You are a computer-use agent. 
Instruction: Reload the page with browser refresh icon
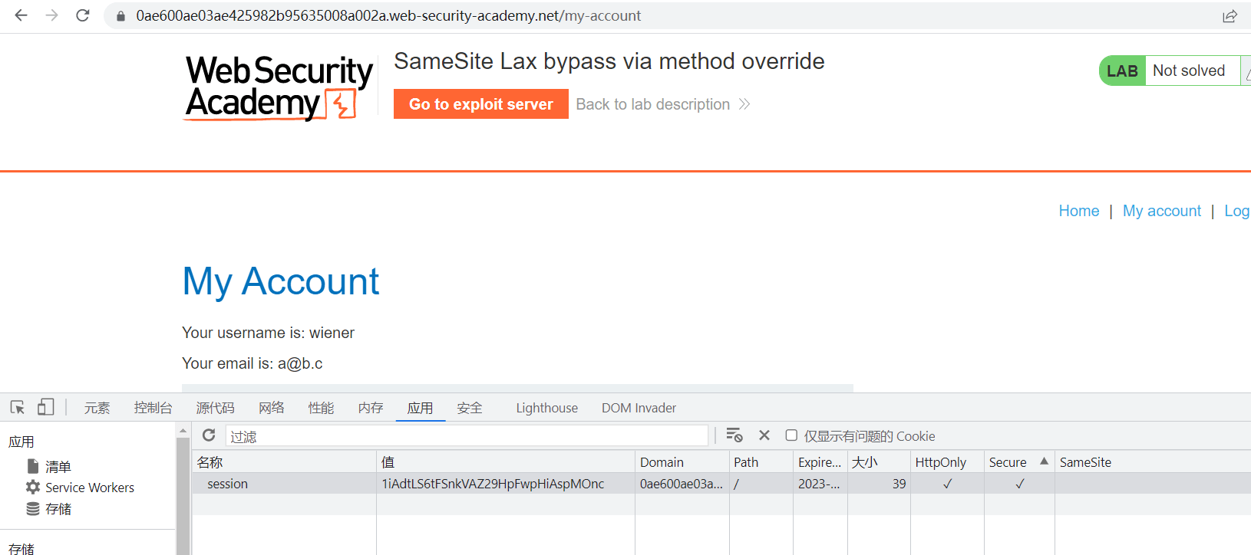click(83, 15)
